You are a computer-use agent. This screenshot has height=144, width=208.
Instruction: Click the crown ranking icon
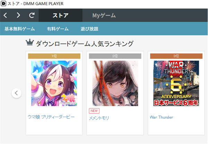point(30,42)
